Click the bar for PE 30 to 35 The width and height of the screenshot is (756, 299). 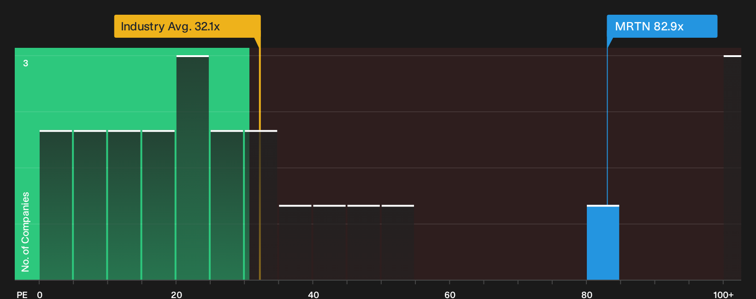261,205
